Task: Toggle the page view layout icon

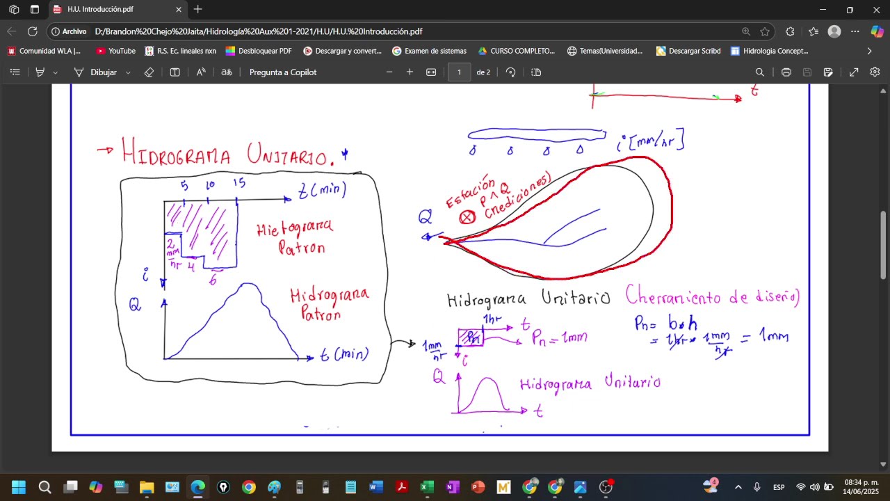Action: click(175, 72)
